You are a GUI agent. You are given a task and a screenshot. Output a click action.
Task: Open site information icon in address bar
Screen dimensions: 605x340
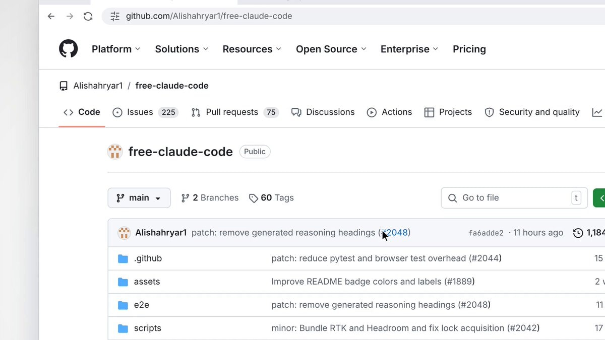click(115, 16)
